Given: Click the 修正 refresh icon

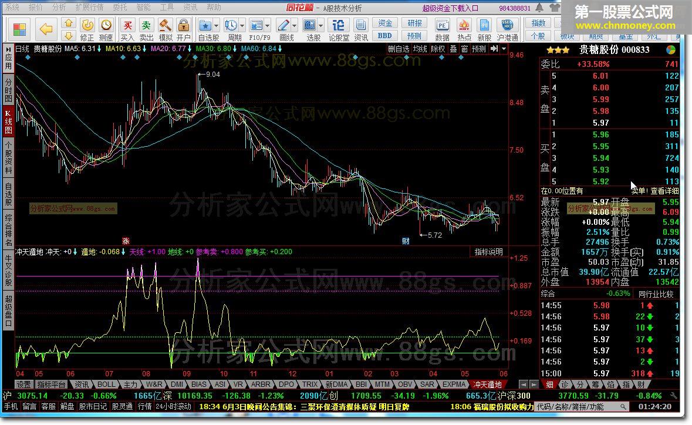Looking at the screenshot, I should tap(87, 25).
